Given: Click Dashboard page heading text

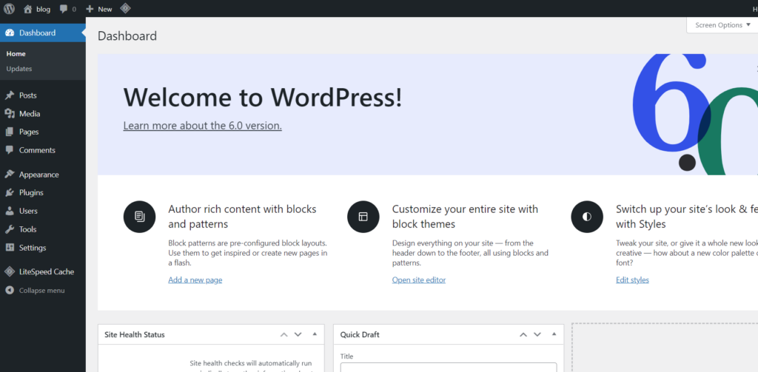Looking at the screenshot, I should pyautogui.click(x=127, y=35).
